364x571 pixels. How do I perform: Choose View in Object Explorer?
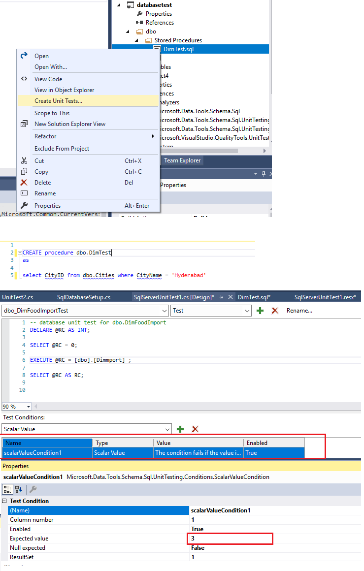coord(64,90)
